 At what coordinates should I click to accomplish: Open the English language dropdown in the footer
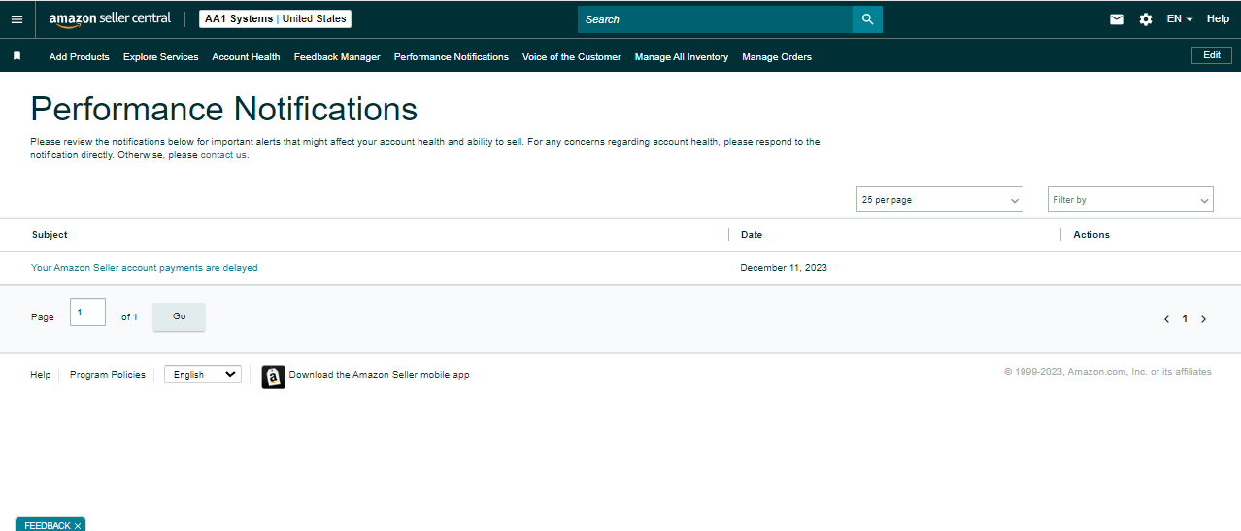[203, 374]
